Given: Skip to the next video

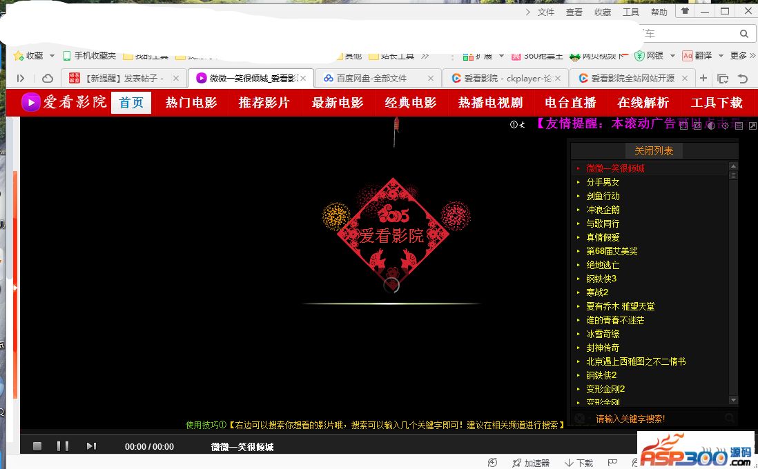Looking at the screenshot, I should coord(91,446).
